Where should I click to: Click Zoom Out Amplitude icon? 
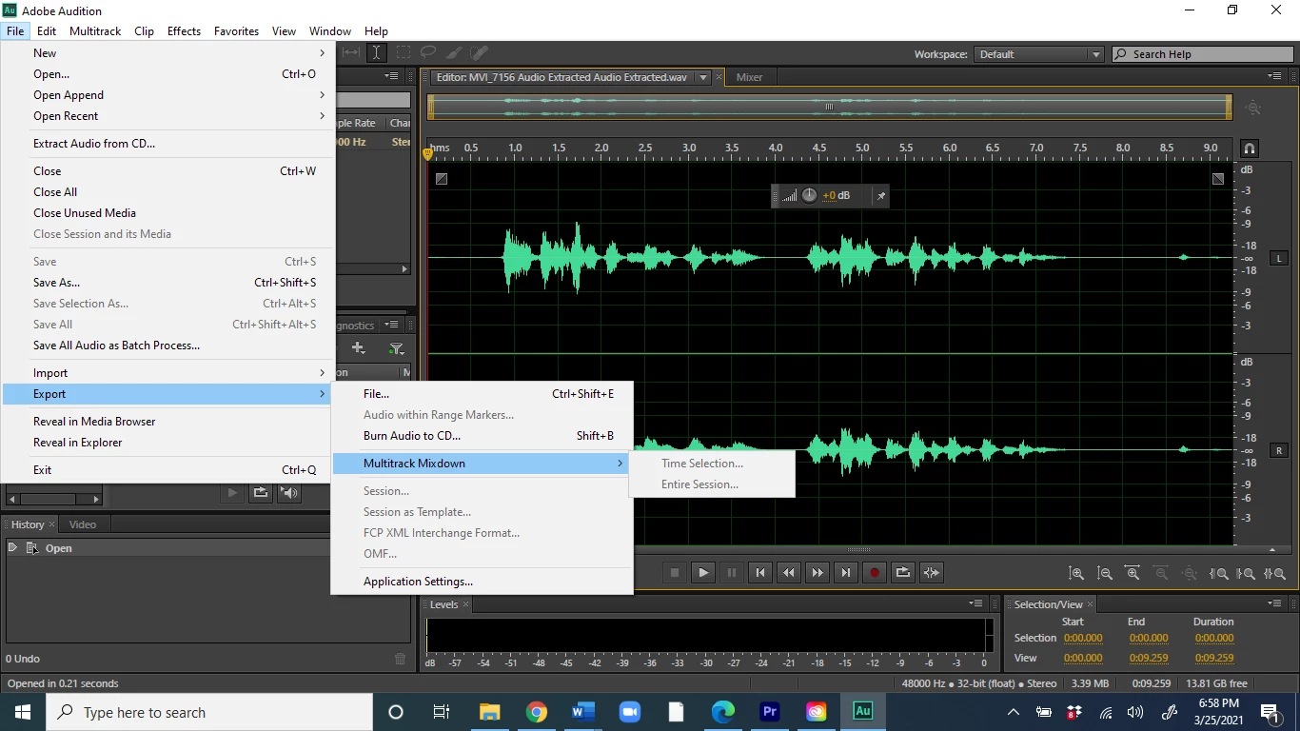click(1105, 573)
